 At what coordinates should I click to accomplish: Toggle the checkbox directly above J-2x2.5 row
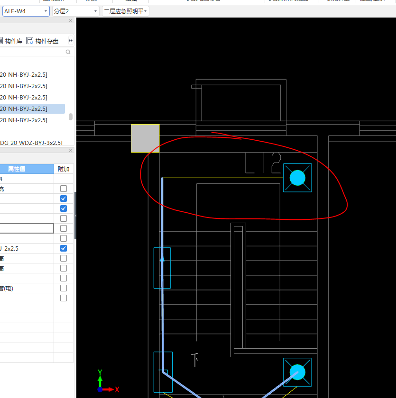(x=64, y=238)
